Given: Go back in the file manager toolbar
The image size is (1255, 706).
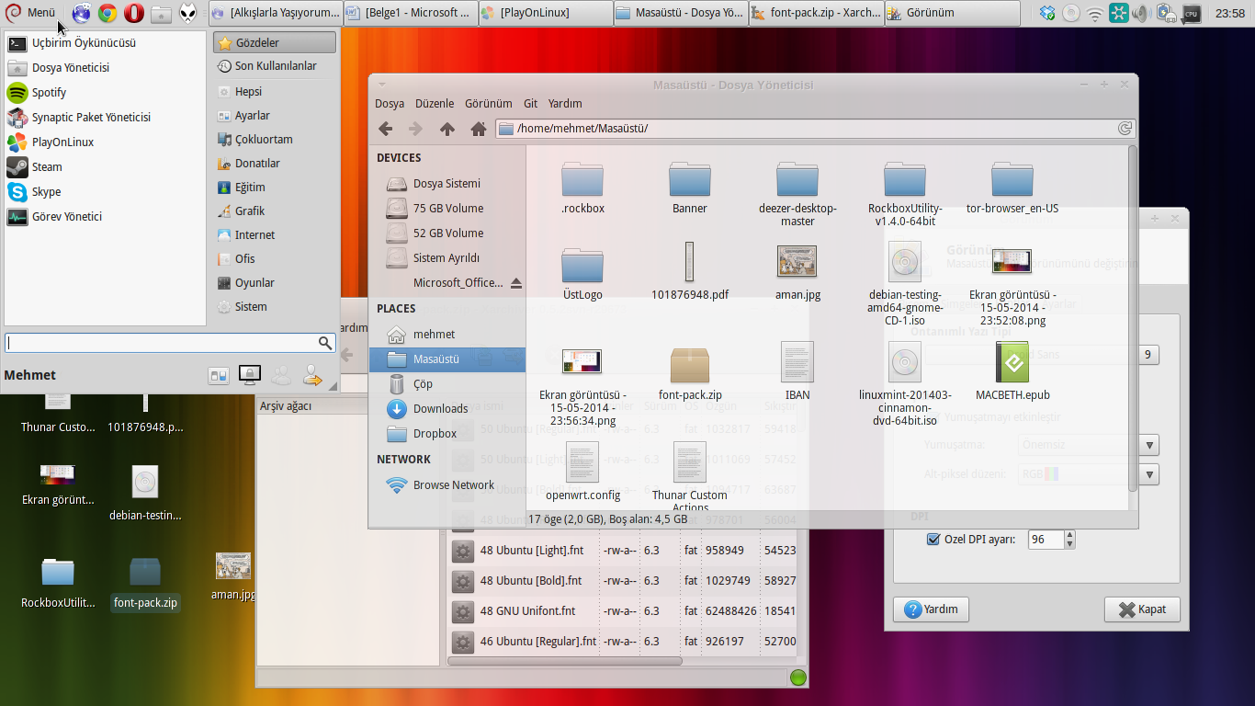Looking at the screenshot, I should point(386,129).
